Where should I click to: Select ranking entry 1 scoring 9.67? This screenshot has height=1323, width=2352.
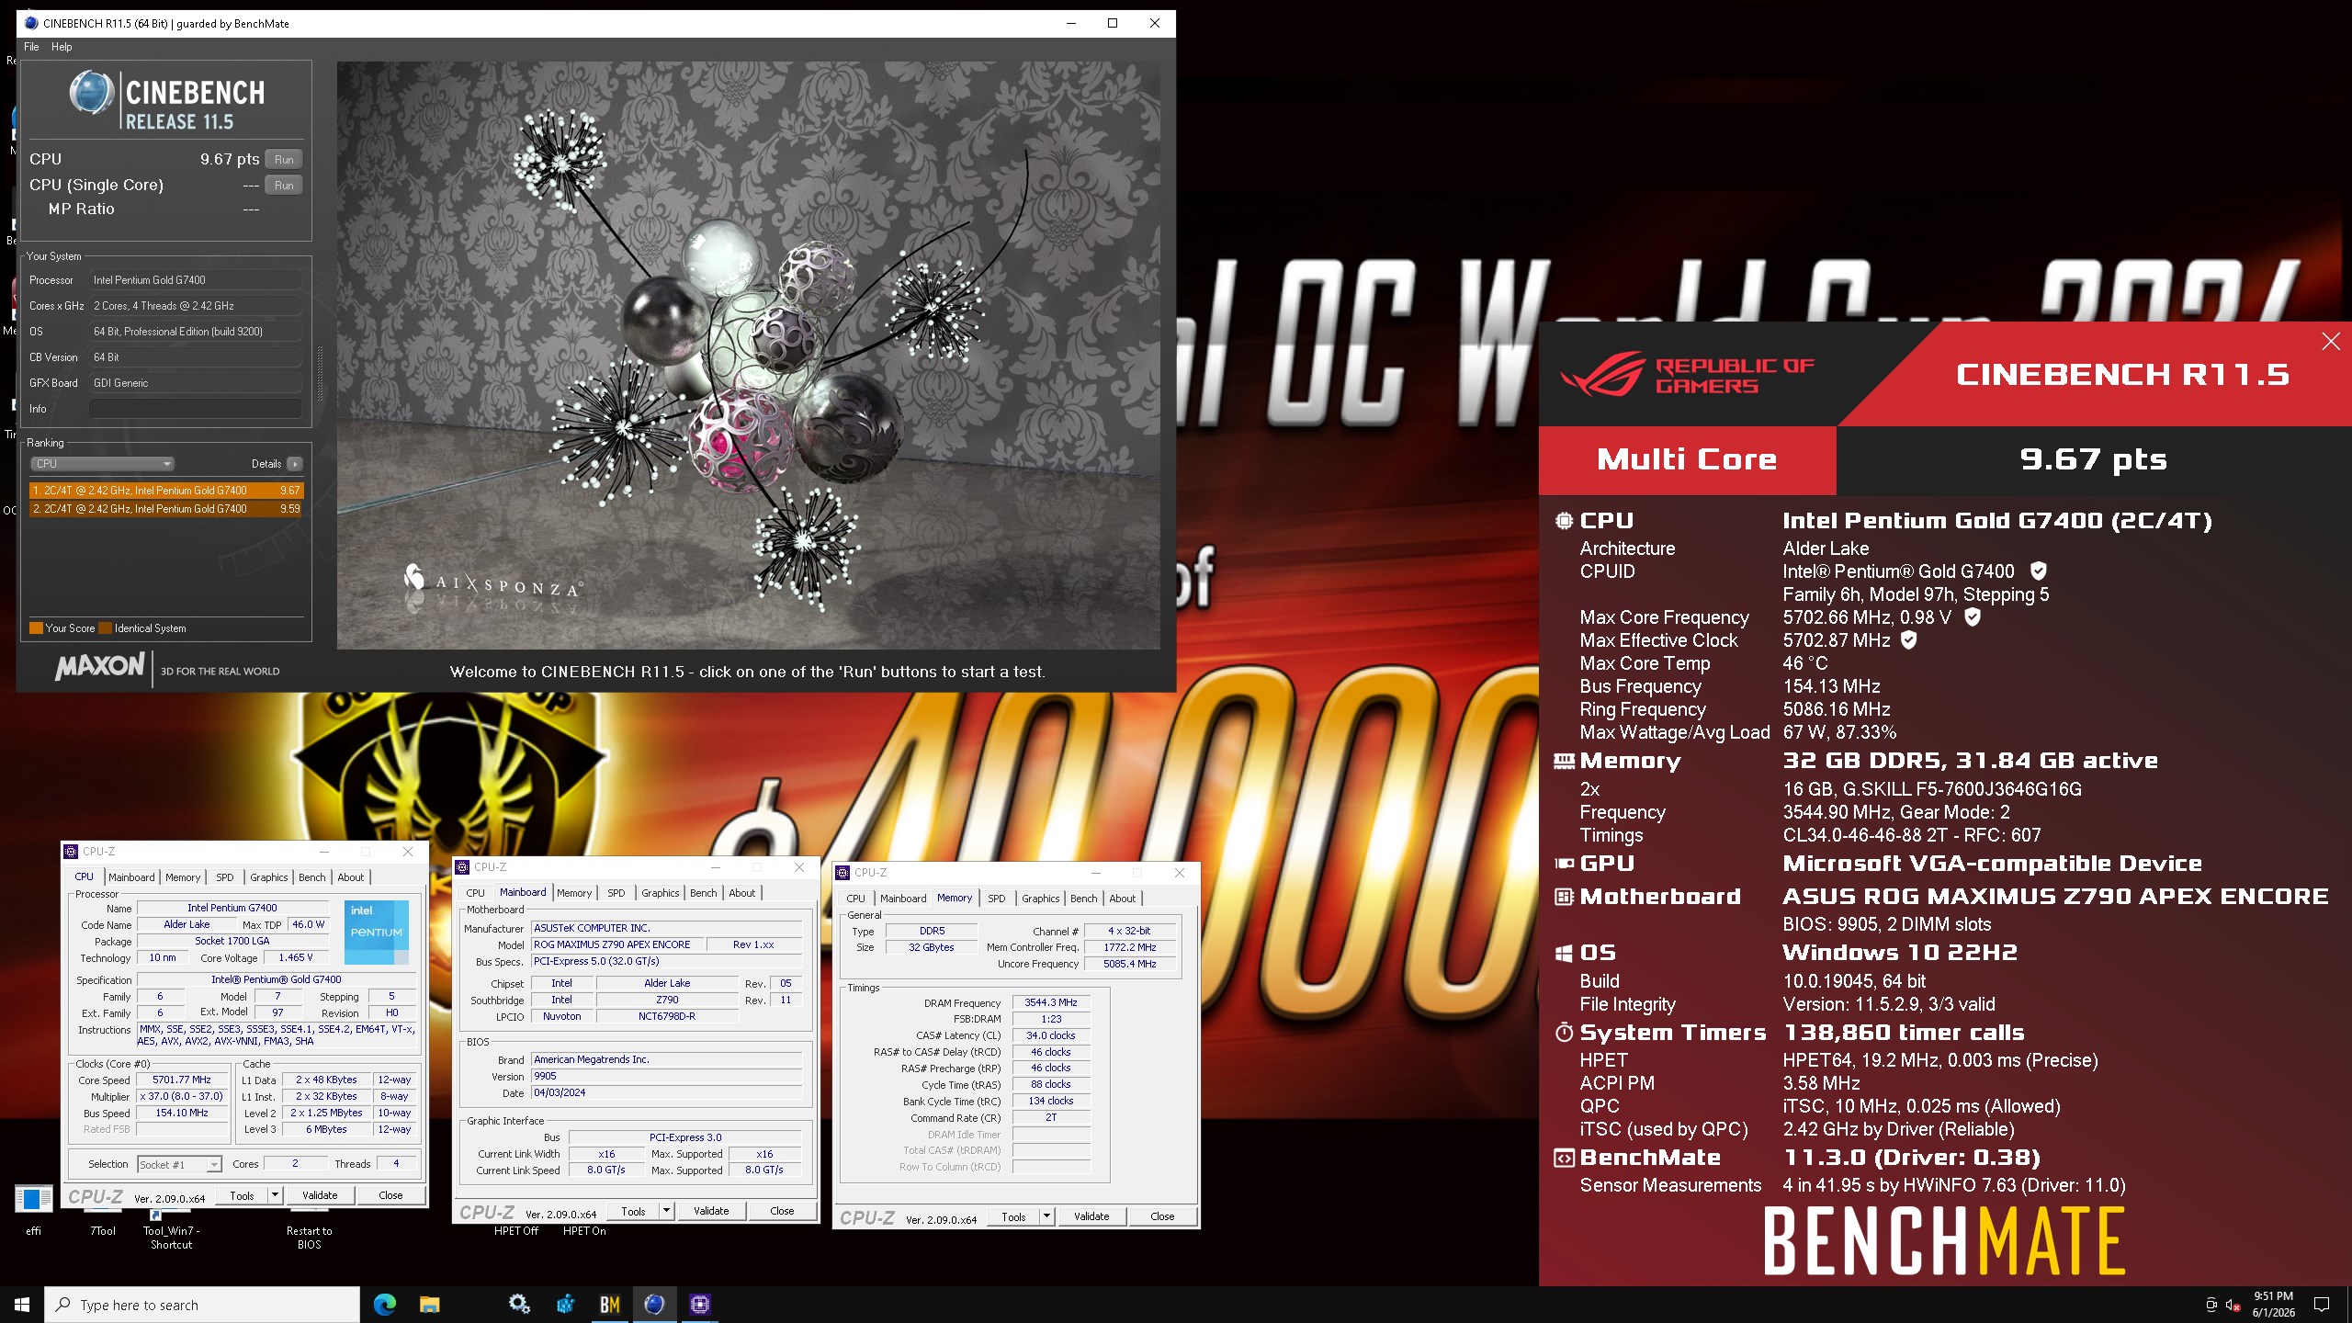(166, 491)
